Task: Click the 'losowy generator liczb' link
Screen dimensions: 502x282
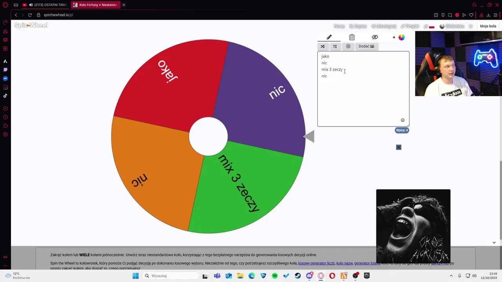Action: pos(316,263)
